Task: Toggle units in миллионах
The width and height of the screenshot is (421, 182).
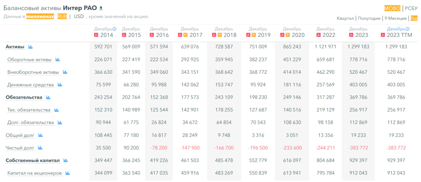Action: coord(40,16)
